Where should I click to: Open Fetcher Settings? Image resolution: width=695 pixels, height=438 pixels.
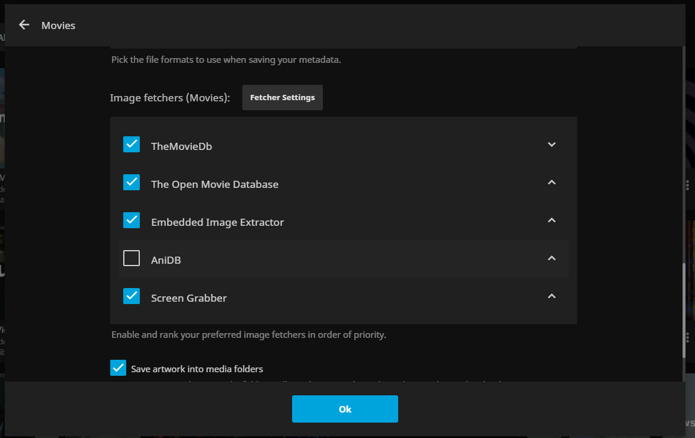pos(282,97)
